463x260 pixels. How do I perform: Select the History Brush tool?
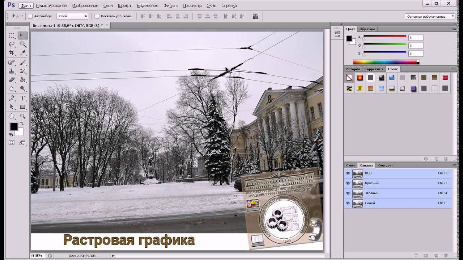22,71
